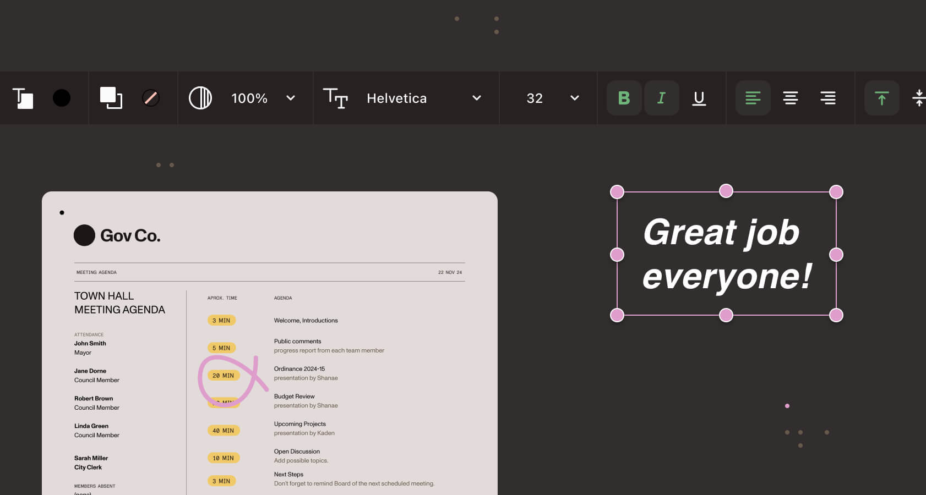Align text left
This screenshot has width=926, height=495.
tap(753, 98)
